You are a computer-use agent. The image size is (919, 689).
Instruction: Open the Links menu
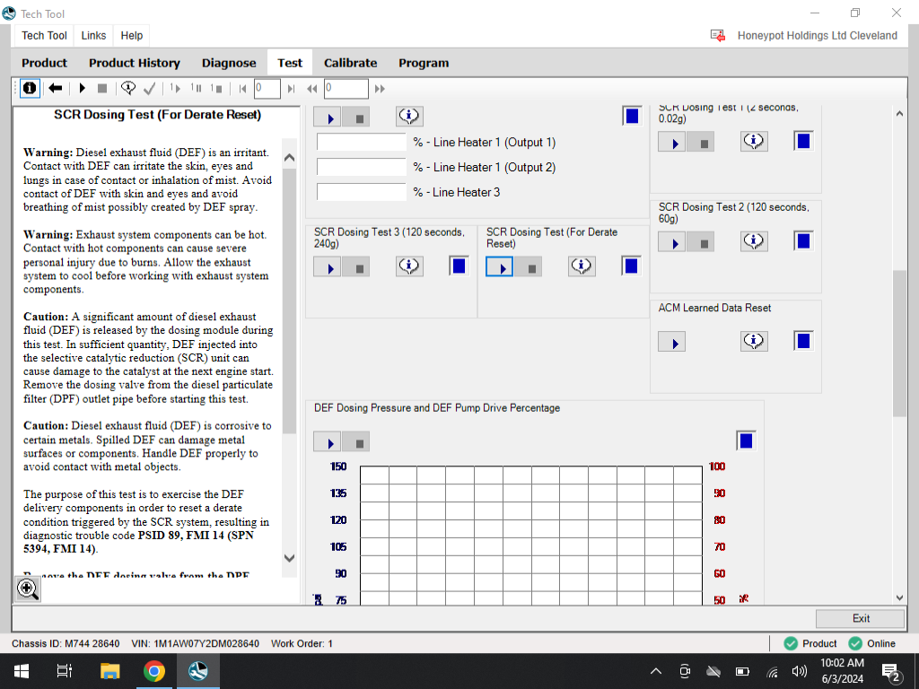coord(93,36)
